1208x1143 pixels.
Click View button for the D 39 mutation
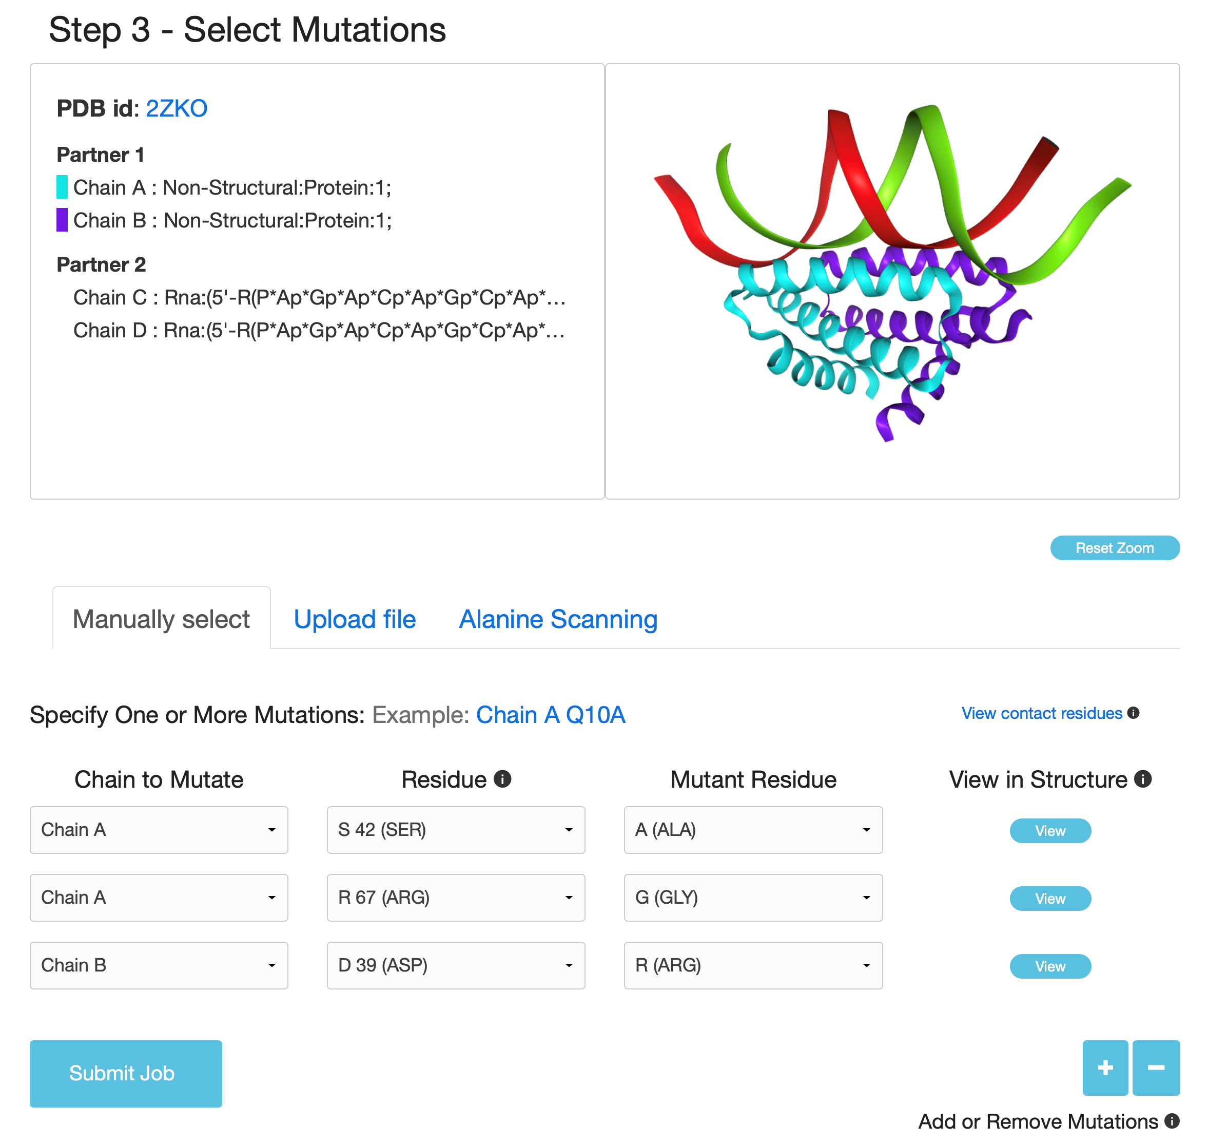coord(1050,966)
